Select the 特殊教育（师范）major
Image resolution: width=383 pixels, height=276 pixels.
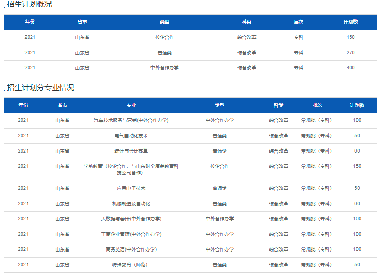click(x=130, y=265)
